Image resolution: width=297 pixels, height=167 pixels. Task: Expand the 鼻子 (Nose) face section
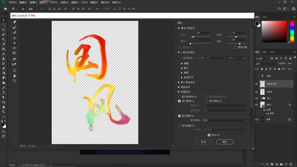pyautogui.click(x=182, y=68)
